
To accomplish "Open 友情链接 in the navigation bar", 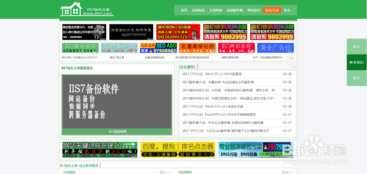I will pos(216,10).
